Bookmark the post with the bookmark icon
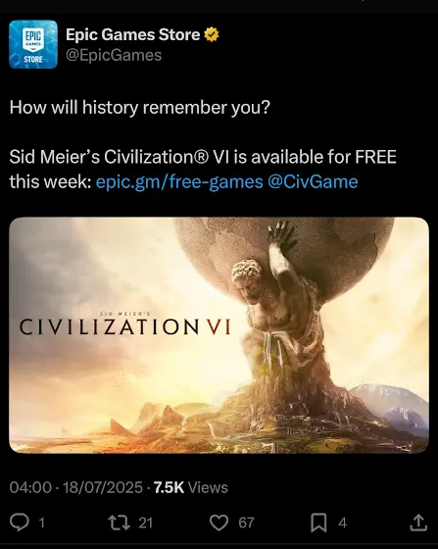 point(318,523)
